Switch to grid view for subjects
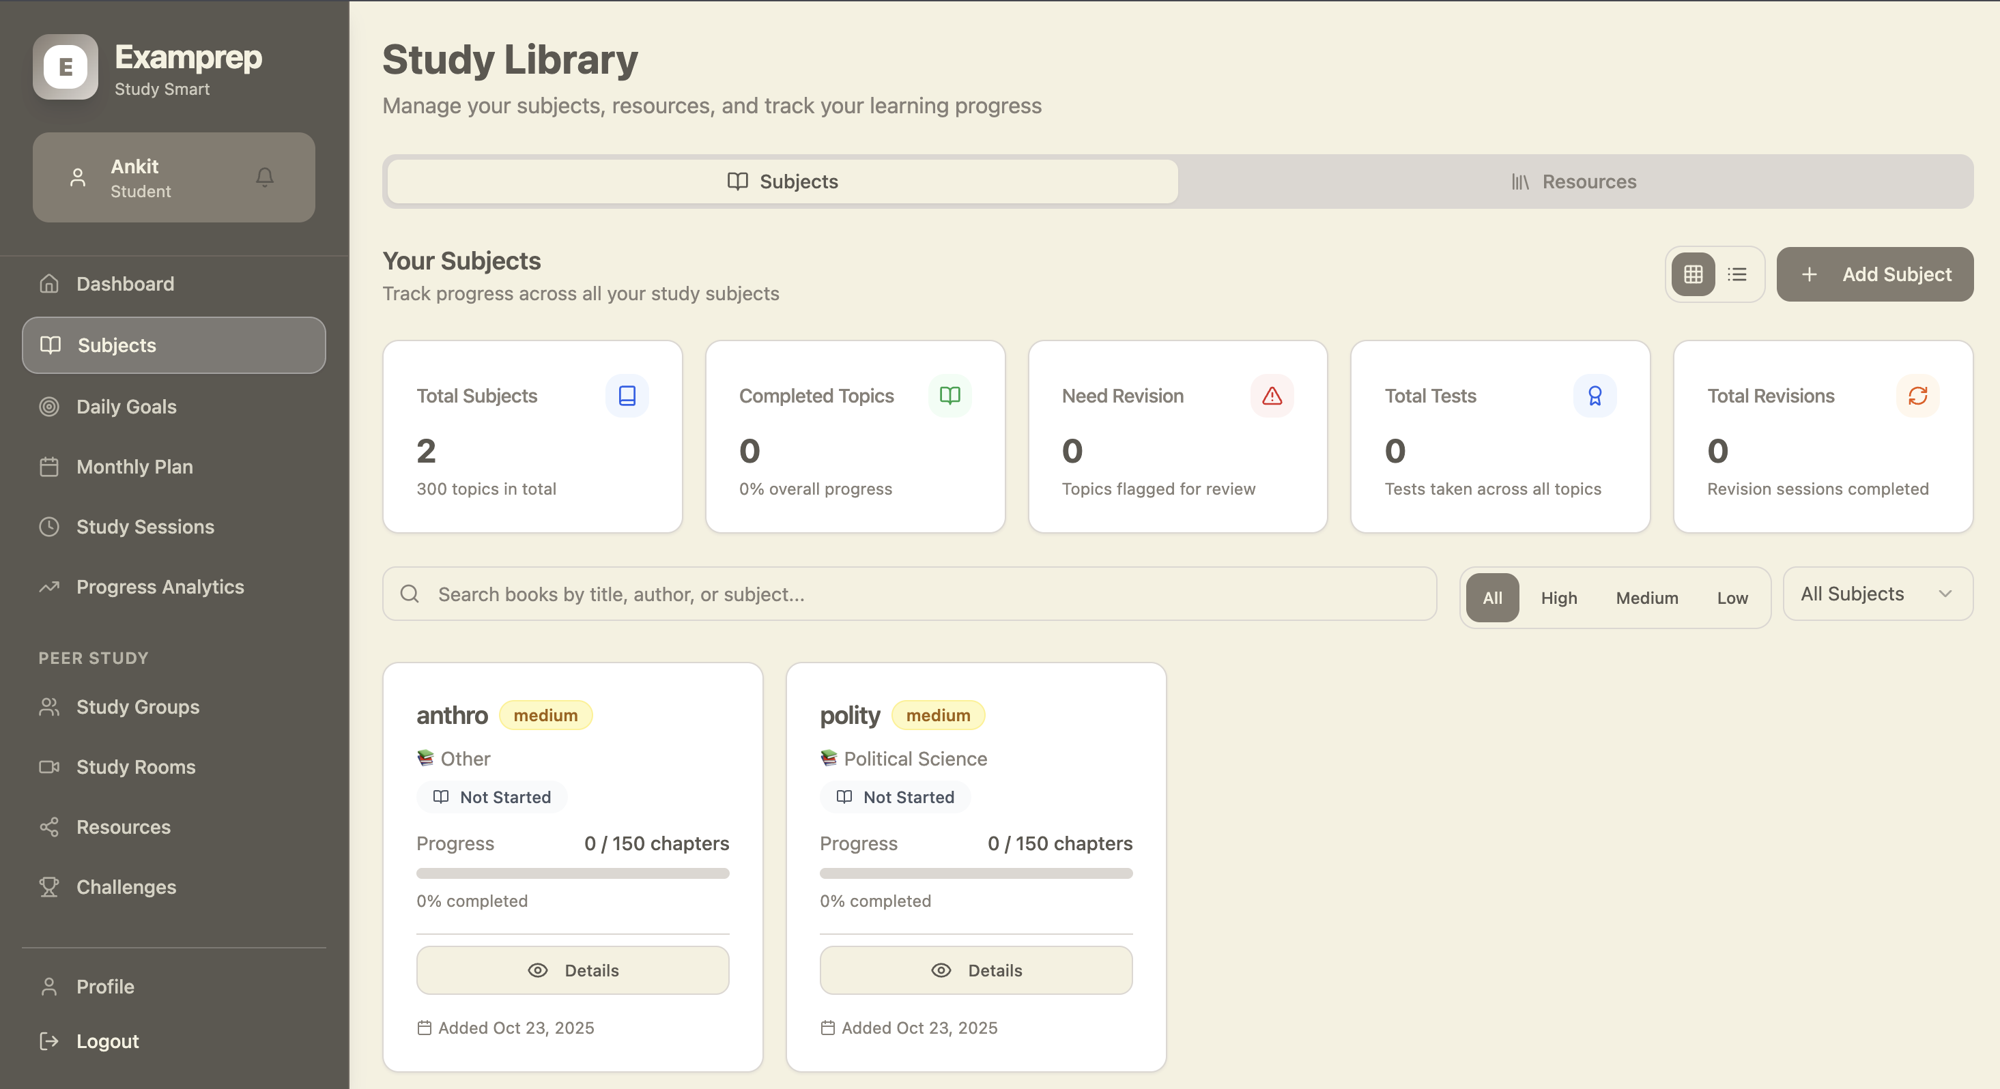 pos(1693,274)
